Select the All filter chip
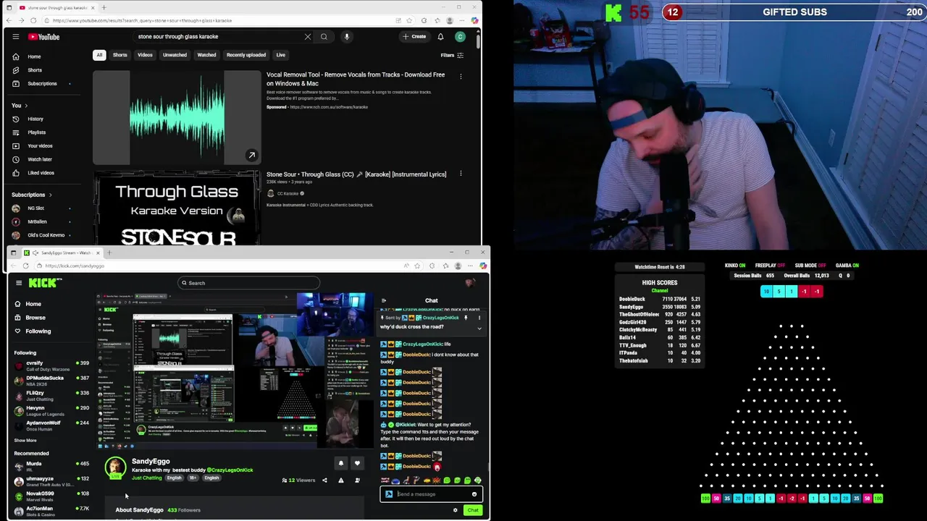Viewport: 927px width, 521px height. pyautogui.click(x=99, y=55)
